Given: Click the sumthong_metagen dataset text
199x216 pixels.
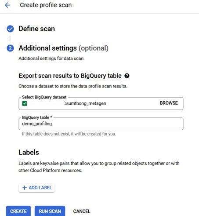Looking at the screenshot, I should pos(85,103).
